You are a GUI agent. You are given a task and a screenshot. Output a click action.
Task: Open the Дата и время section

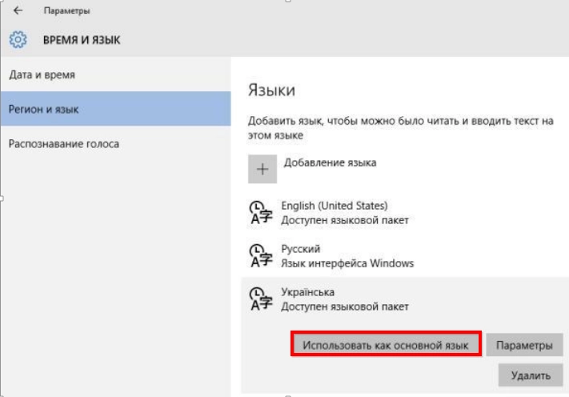tap(42, 74)
